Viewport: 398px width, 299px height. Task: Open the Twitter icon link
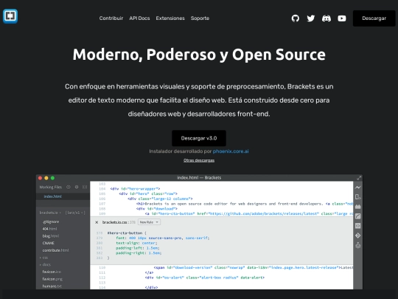pyautogui.click(x=311, y=18)
